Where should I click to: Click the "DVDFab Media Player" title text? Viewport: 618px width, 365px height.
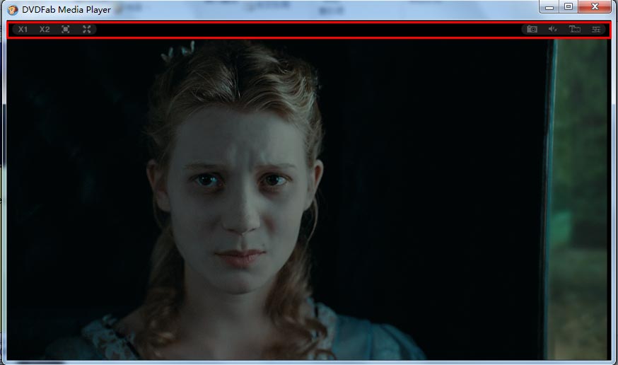pos(66,9)
